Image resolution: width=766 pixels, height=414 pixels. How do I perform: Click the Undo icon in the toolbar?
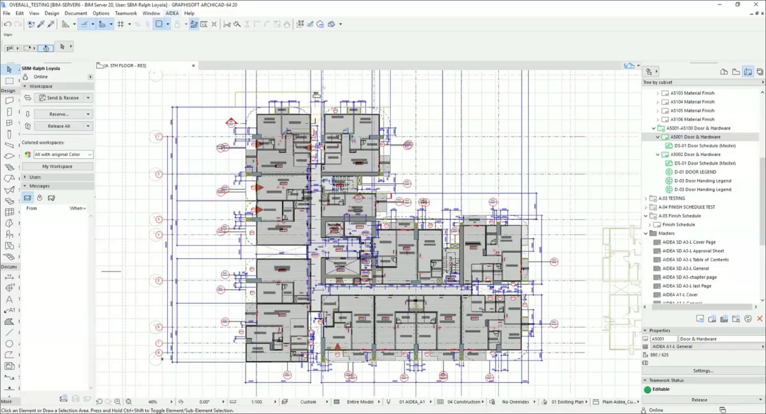click(7, 24)
